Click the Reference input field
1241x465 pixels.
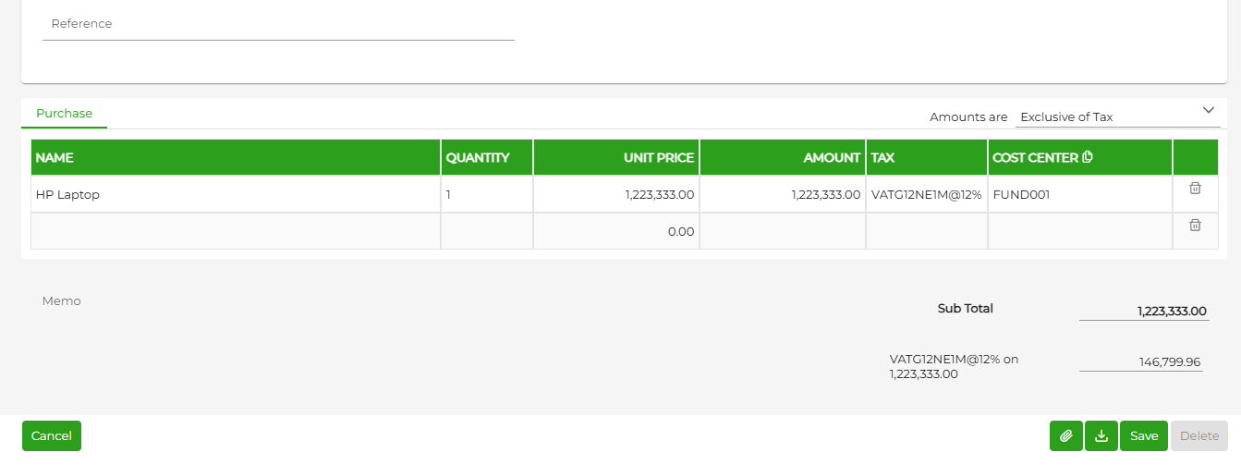pos(278,25)
